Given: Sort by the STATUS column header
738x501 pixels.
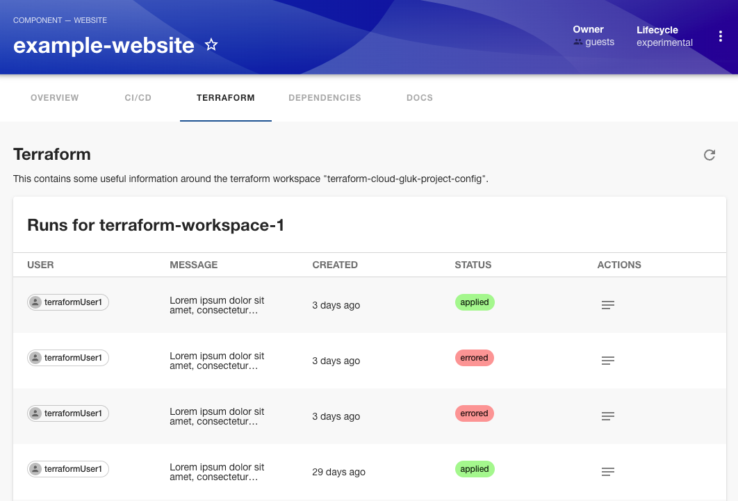Looking at the screenshot, I should coord(473,265).
